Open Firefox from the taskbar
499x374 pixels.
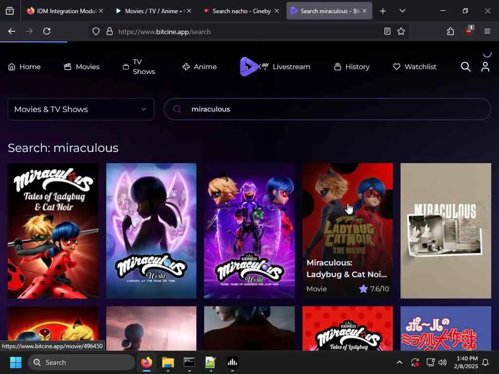(147, 362)
